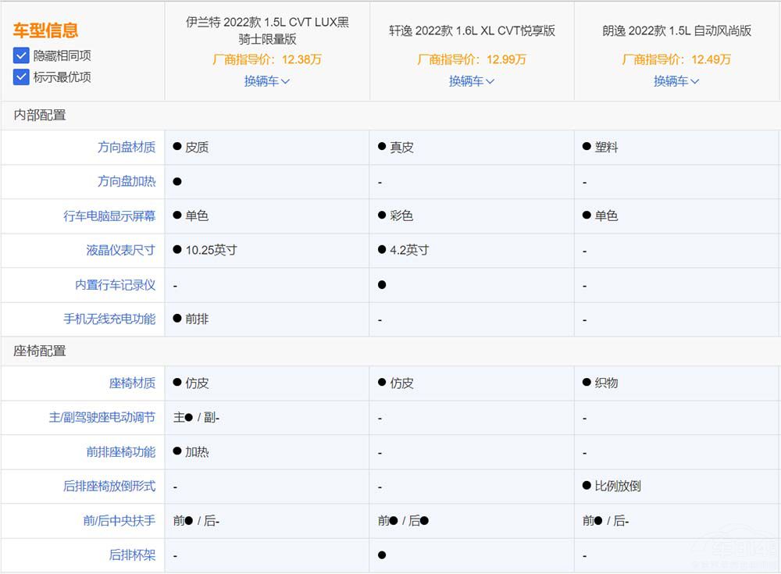781x574 pixels.
Task: Click the 行车电脑显示屏幕 label
Action: 109,216
